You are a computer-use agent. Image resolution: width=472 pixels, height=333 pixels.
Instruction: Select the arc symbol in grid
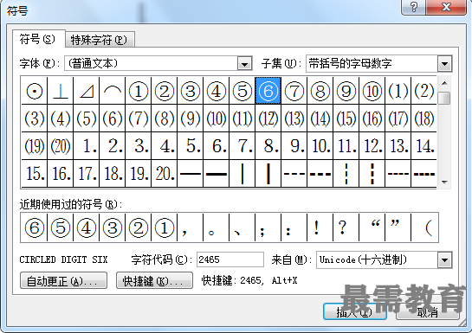pos(113,91)
